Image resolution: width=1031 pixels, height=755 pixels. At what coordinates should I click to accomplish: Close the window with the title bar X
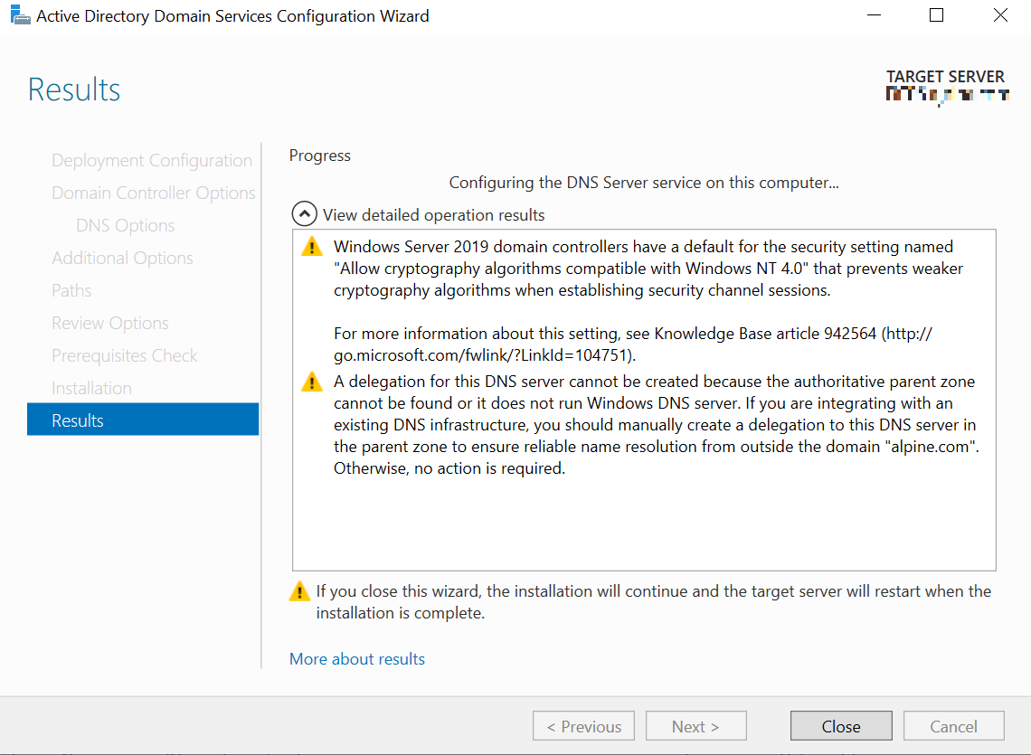(x=1000, y=15)
